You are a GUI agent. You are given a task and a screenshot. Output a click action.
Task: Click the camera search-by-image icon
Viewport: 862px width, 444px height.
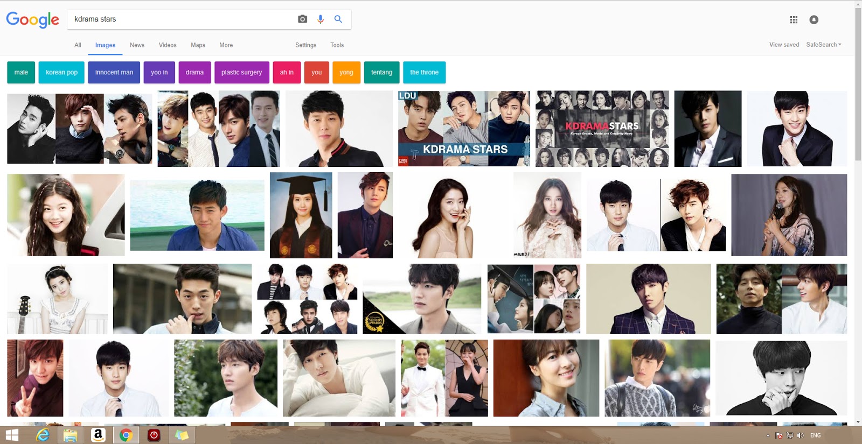pos(302,19)
